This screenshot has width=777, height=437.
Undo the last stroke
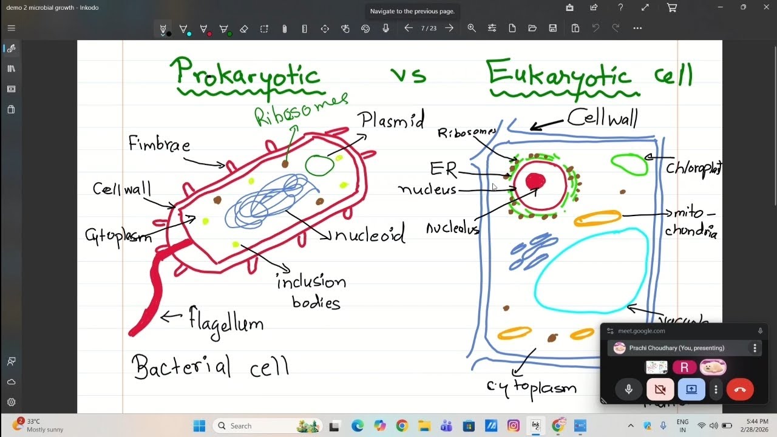[x=595, y=28]
